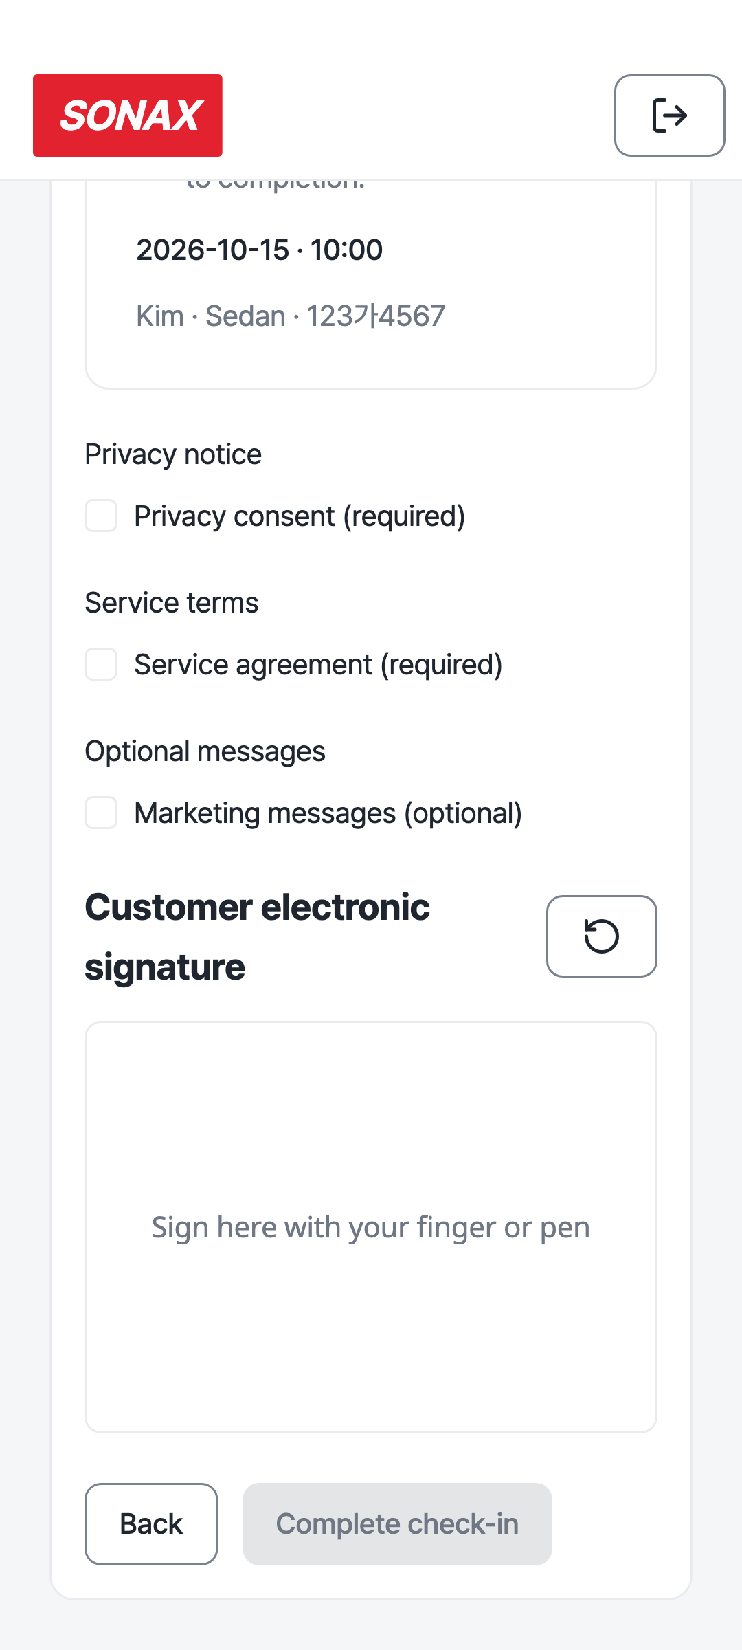Viewport: 742px width, 1650px height.
Task: Click the Optional messages heading
Action: tap(205, 751)
